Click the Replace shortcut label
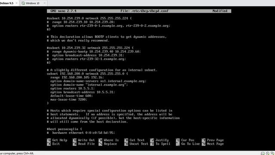Image resolution: width=275 pixels, height=155 pixels. [x=110, y=144]
